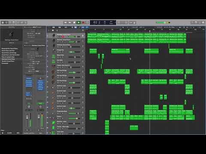Click the Classic Rock kit track icon
The image size is (206, 154).
53,66
